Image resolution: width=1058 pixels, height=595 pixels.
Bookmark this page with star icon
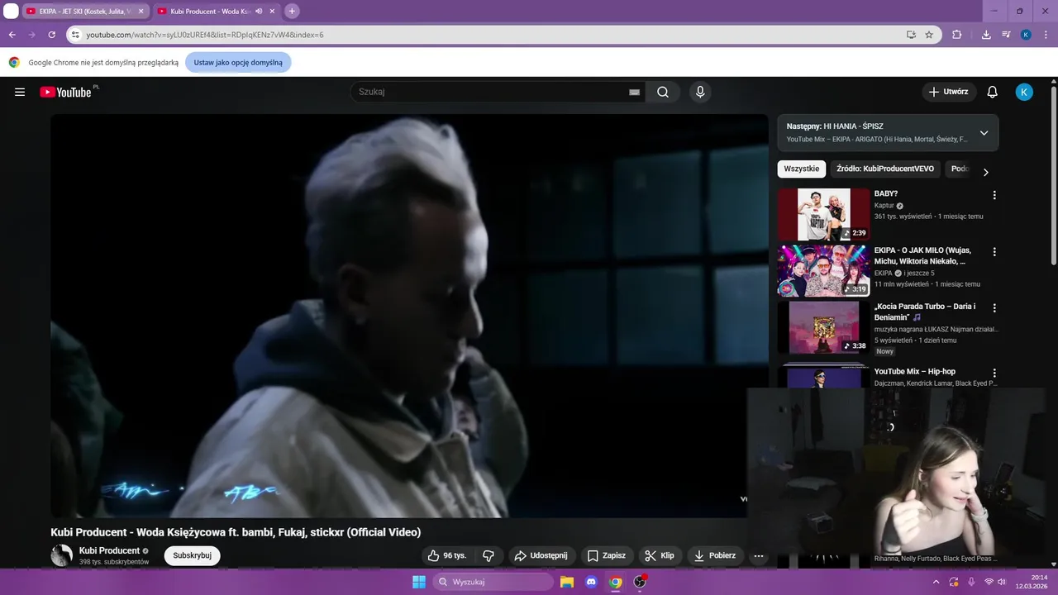[x=929, y=35]
